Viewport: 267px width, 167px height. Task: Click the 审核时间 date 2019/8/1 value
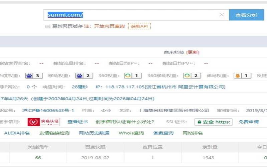(256, 111)
